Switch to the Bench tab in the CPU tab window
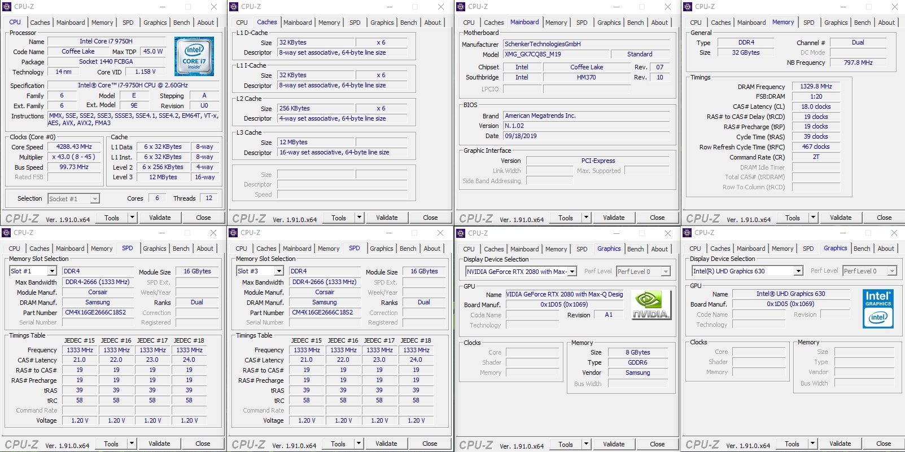This screenshot has width=905, height=452. pyautogui.click(x=182, y=23)
